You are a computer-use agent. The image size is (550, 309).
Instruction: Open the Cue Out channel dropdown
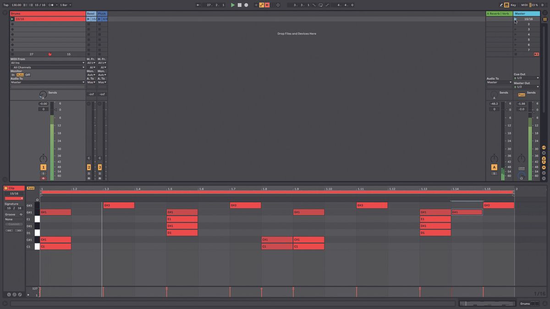pos(527,78)
